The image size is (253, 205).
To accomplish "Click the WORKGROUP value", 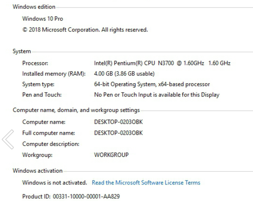I will click(x=111, y=155).
